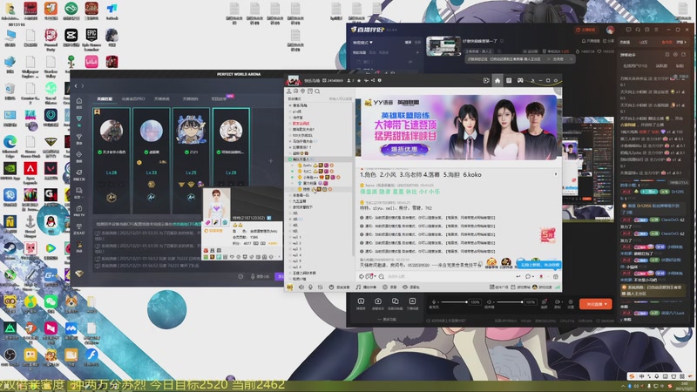Click the 分享 share link in streaming assistant
697x392 pixels.
[608, 41]
